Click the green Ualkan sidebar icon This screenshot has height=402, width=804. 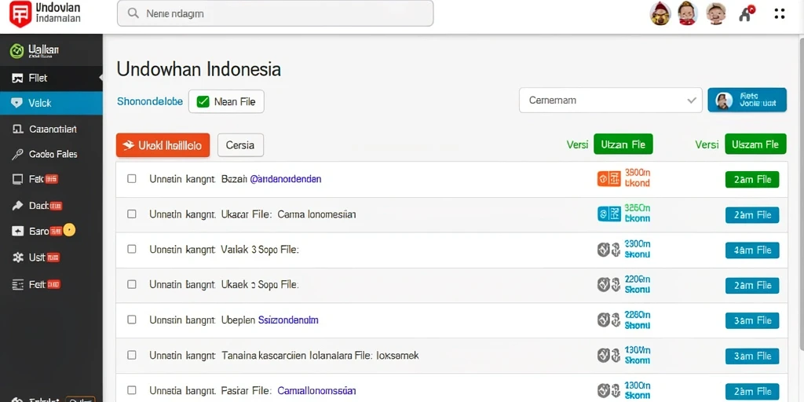tap(17, 51)
